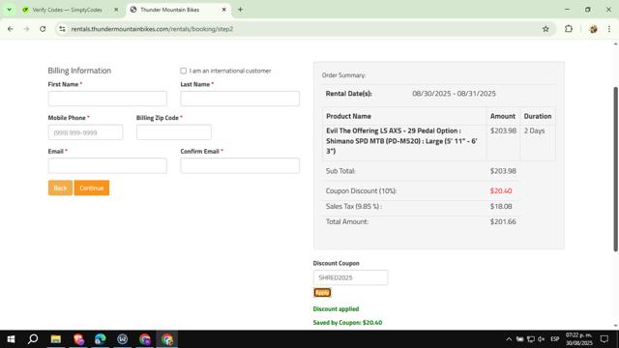Reload the Thunder Mountain Bikes page
The height and width of the screenshot is (348, 619).
pyautogui.click(x=43, y=29)
